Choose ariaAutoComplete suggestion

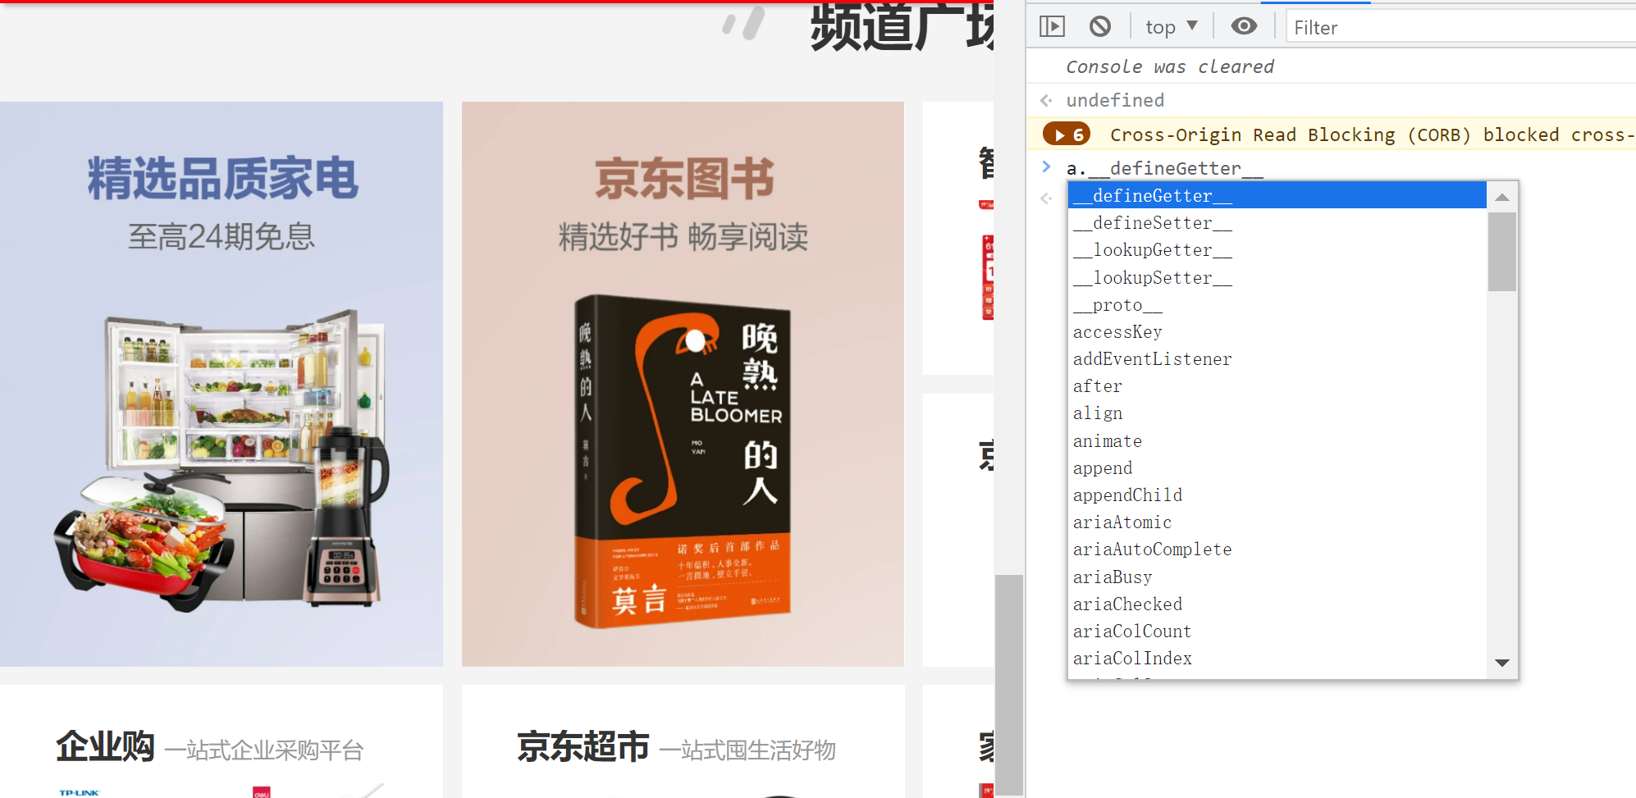1277,549
